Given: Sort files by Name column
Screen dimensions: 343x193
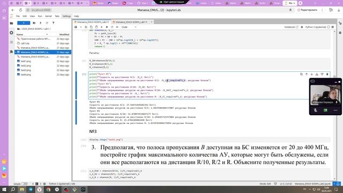Looking at the screenshot, I should 32,34.
